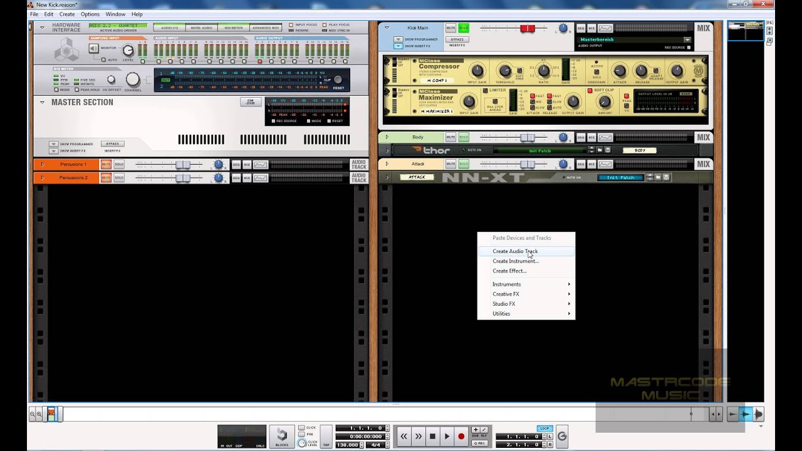Collapse the Hardware Interface device
The height and width of the screenshot is (451, 802).
(42, 28)
